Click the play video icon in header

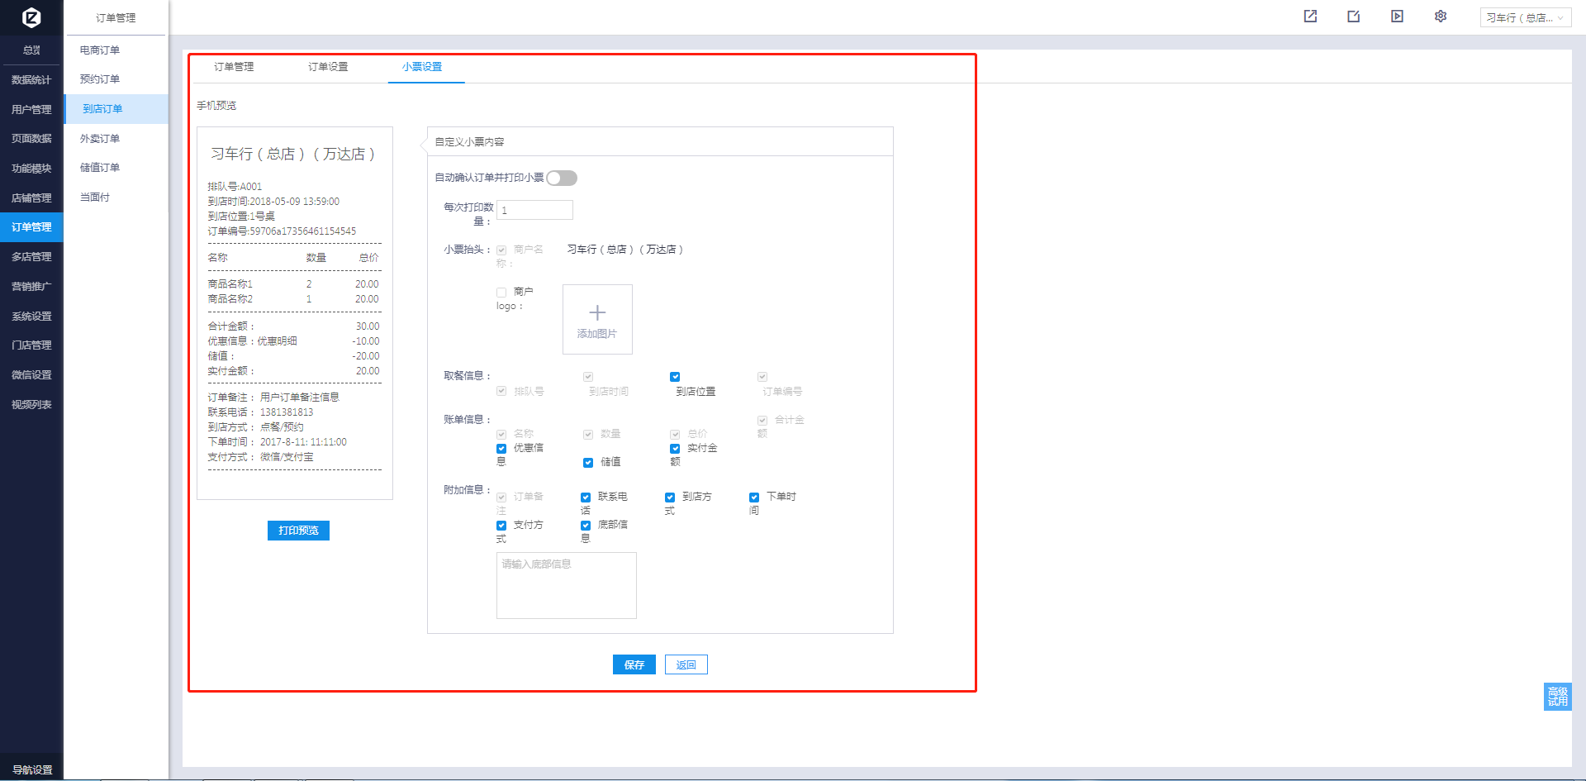[1397, 17]
